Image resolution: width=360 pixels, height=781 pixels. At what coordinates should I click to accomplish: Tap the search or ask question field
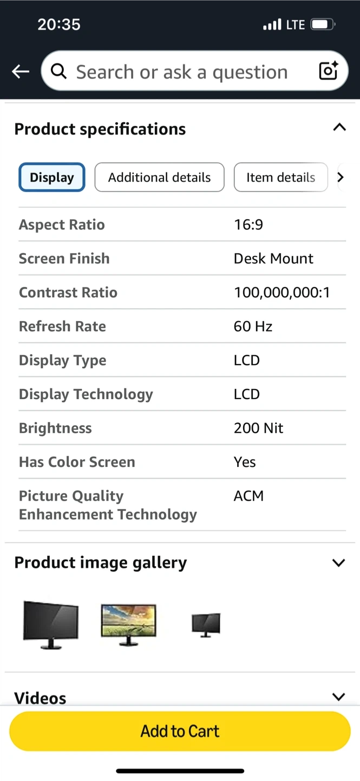(181, 72)
